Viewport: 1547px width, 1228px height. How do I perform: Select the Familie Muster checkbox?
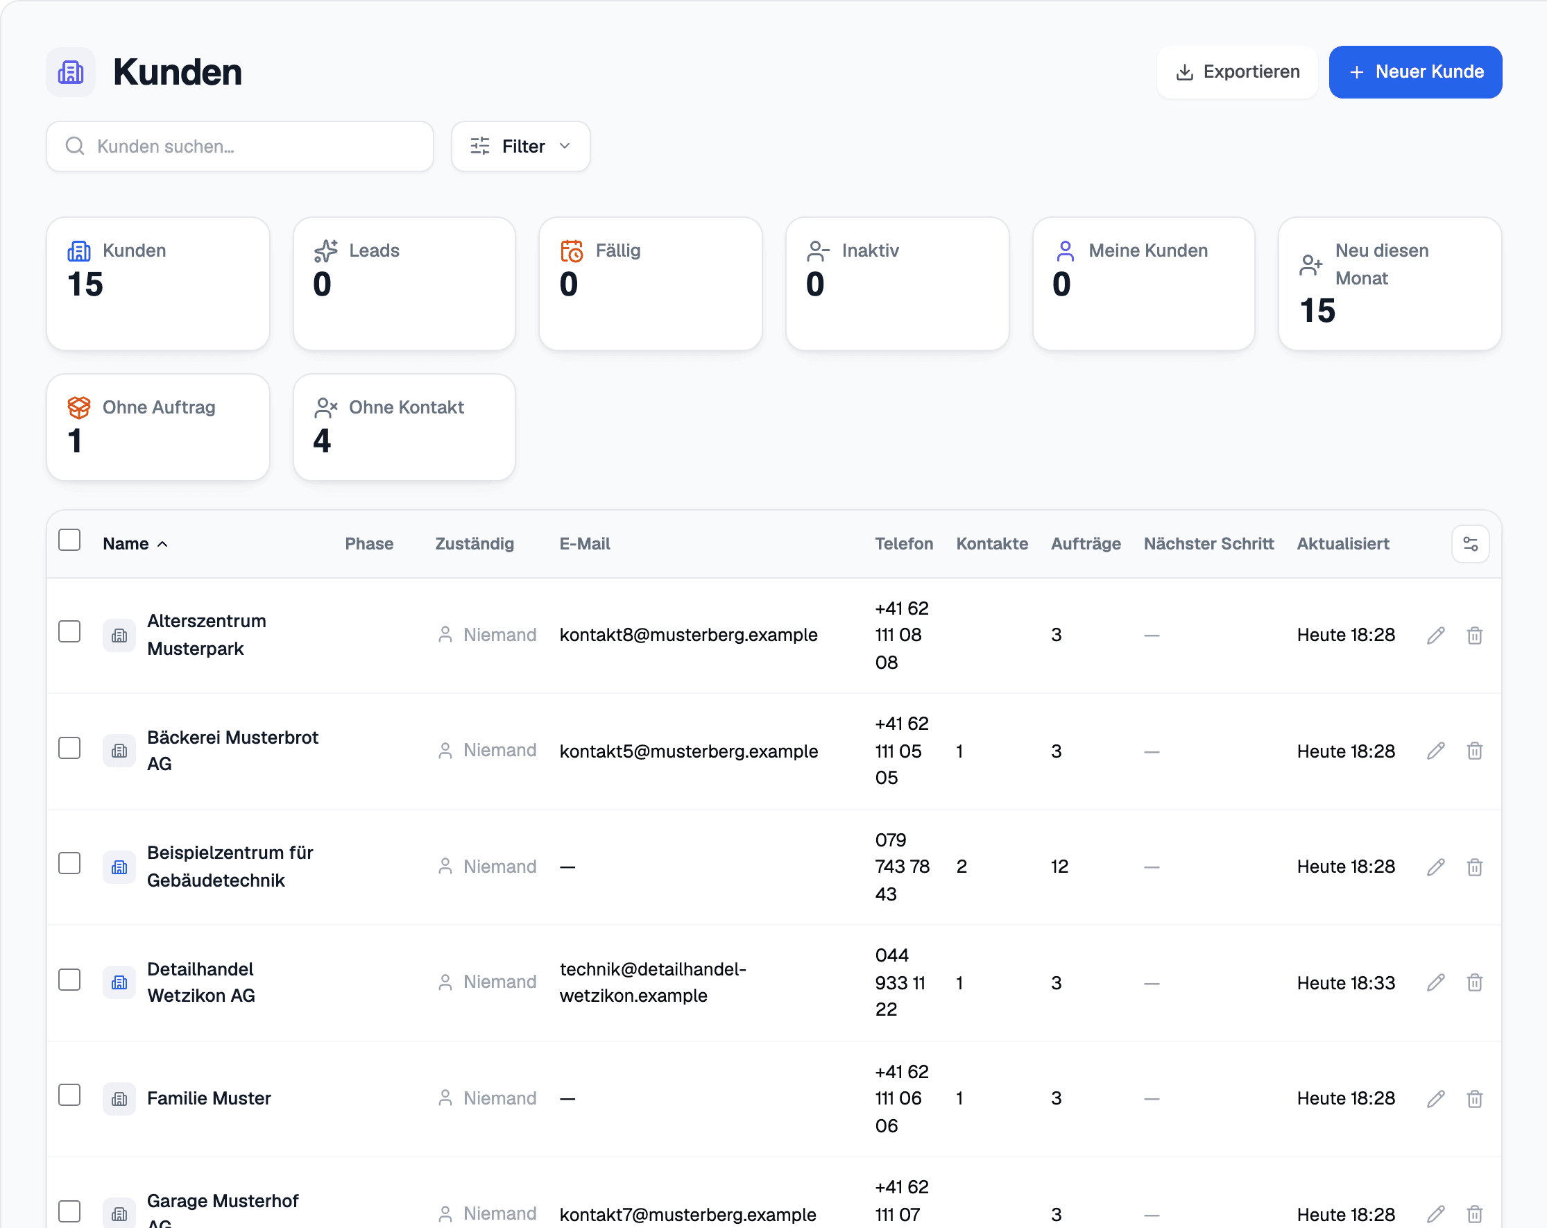[69, 1095]
